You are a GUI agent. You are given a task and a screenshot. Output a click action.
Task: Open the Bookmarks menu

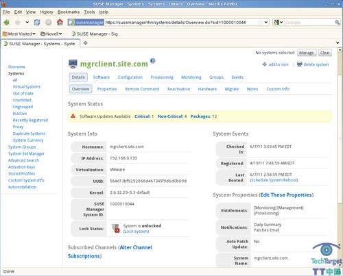coord(69,12)
